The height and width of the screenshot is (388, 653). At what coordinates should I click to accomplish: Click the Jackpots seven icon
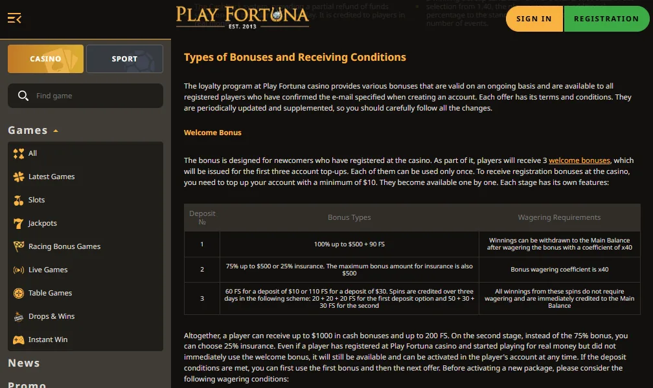click(x=18, y=223)
